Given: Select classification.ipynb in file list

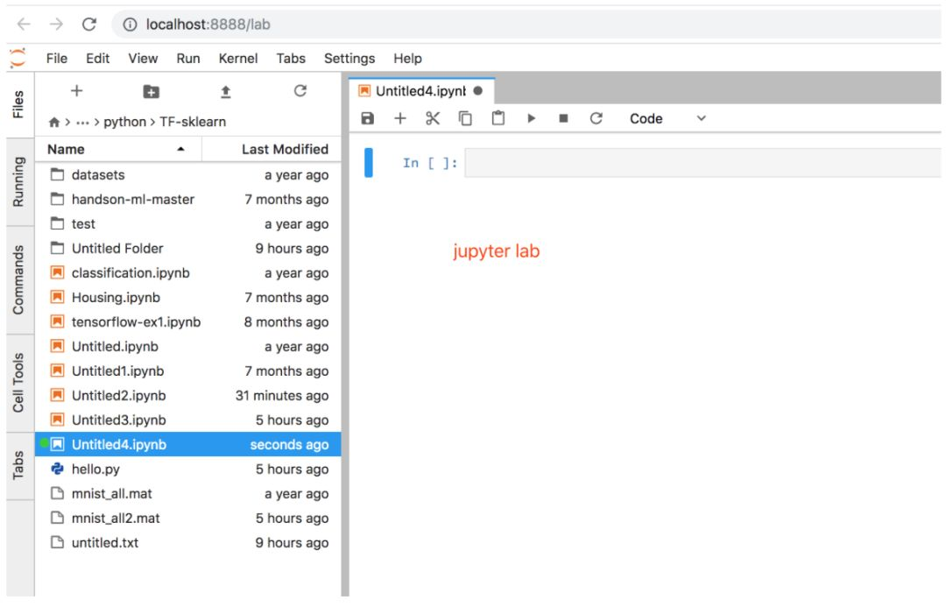Looking at the screenshot, I should coord(188,273).
